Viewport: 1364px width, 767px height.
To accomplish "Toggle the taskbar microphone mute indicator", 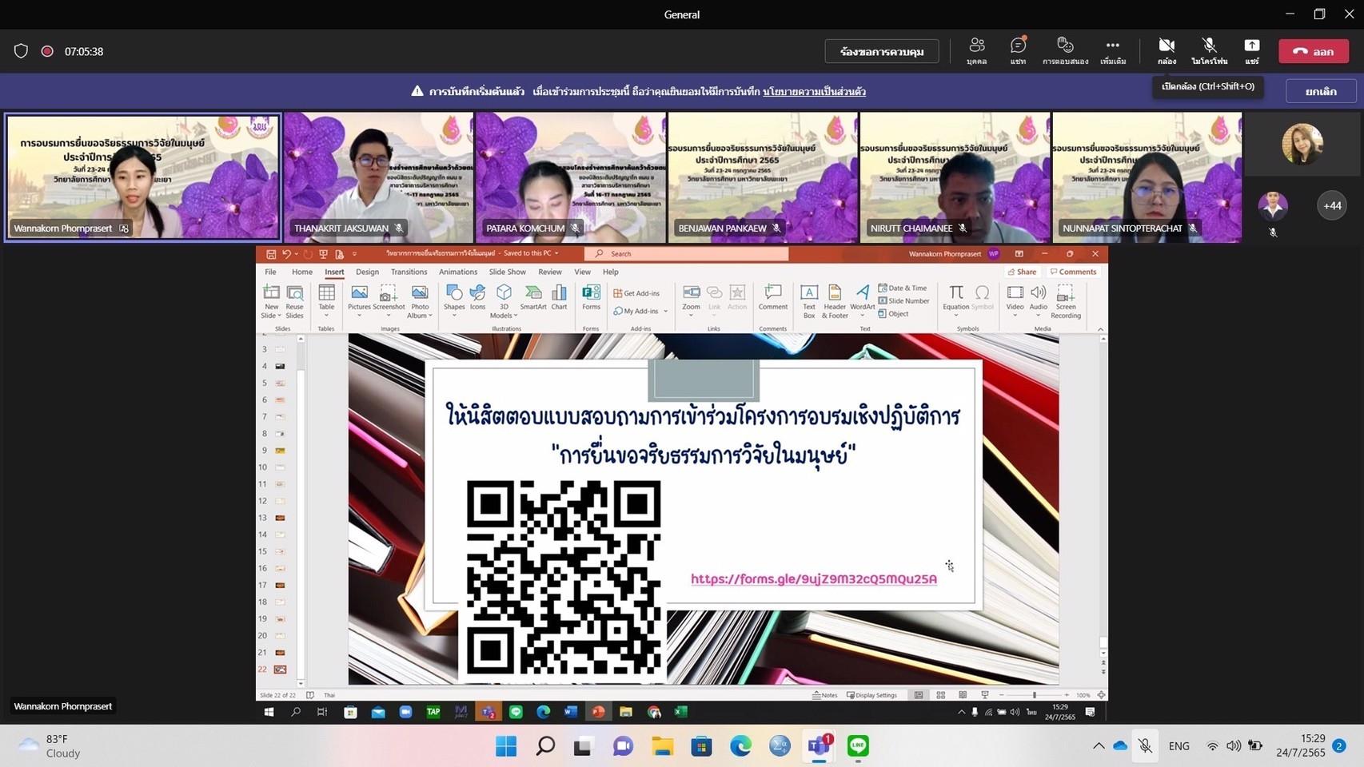I will point(1146,745).
